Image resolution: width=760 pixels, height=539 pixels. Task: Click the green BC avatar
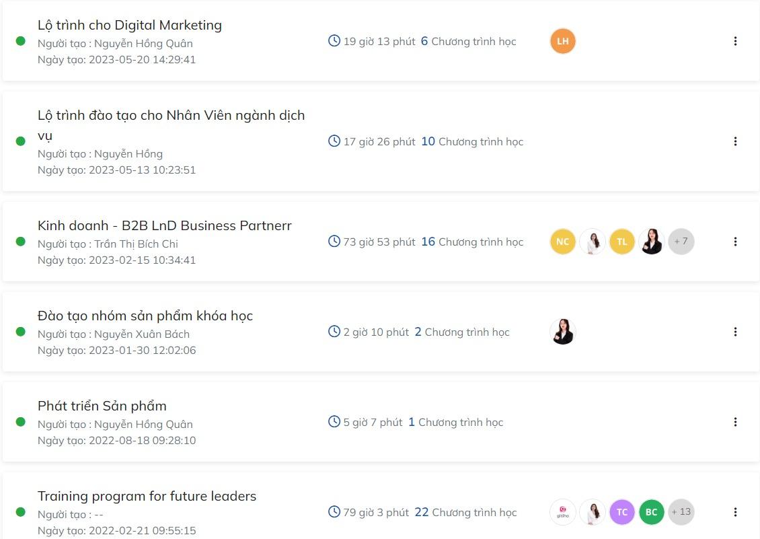click(652, 512)
